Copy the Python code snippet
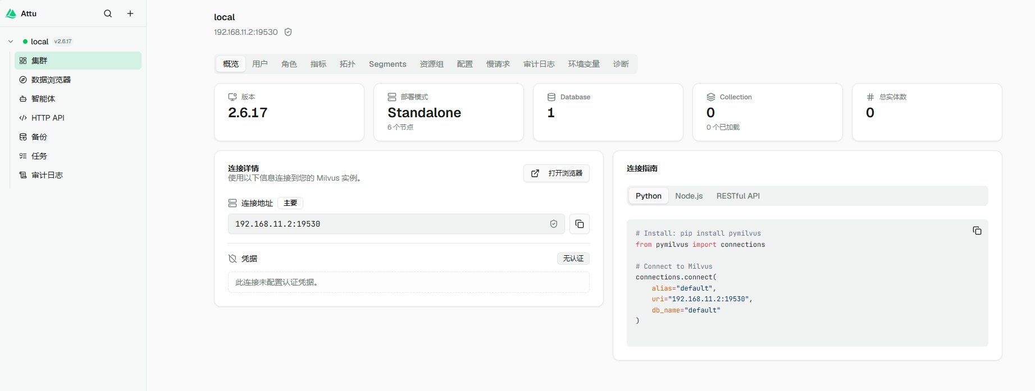Viewport: 1035px width, 391px height. 977,231
